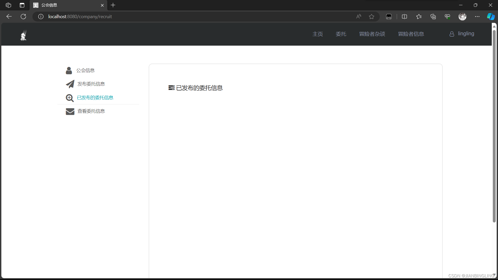The width and height of the screenshot is (498, 280).
Task: Reload the page with refresh button
Action: (23, 17)
